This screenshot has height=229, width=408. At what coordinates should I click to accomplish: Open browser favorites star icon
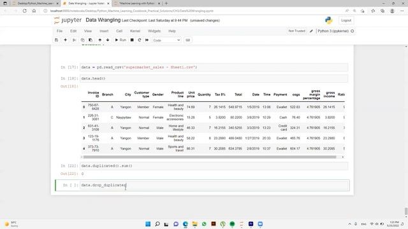click(x=373, y=11)
